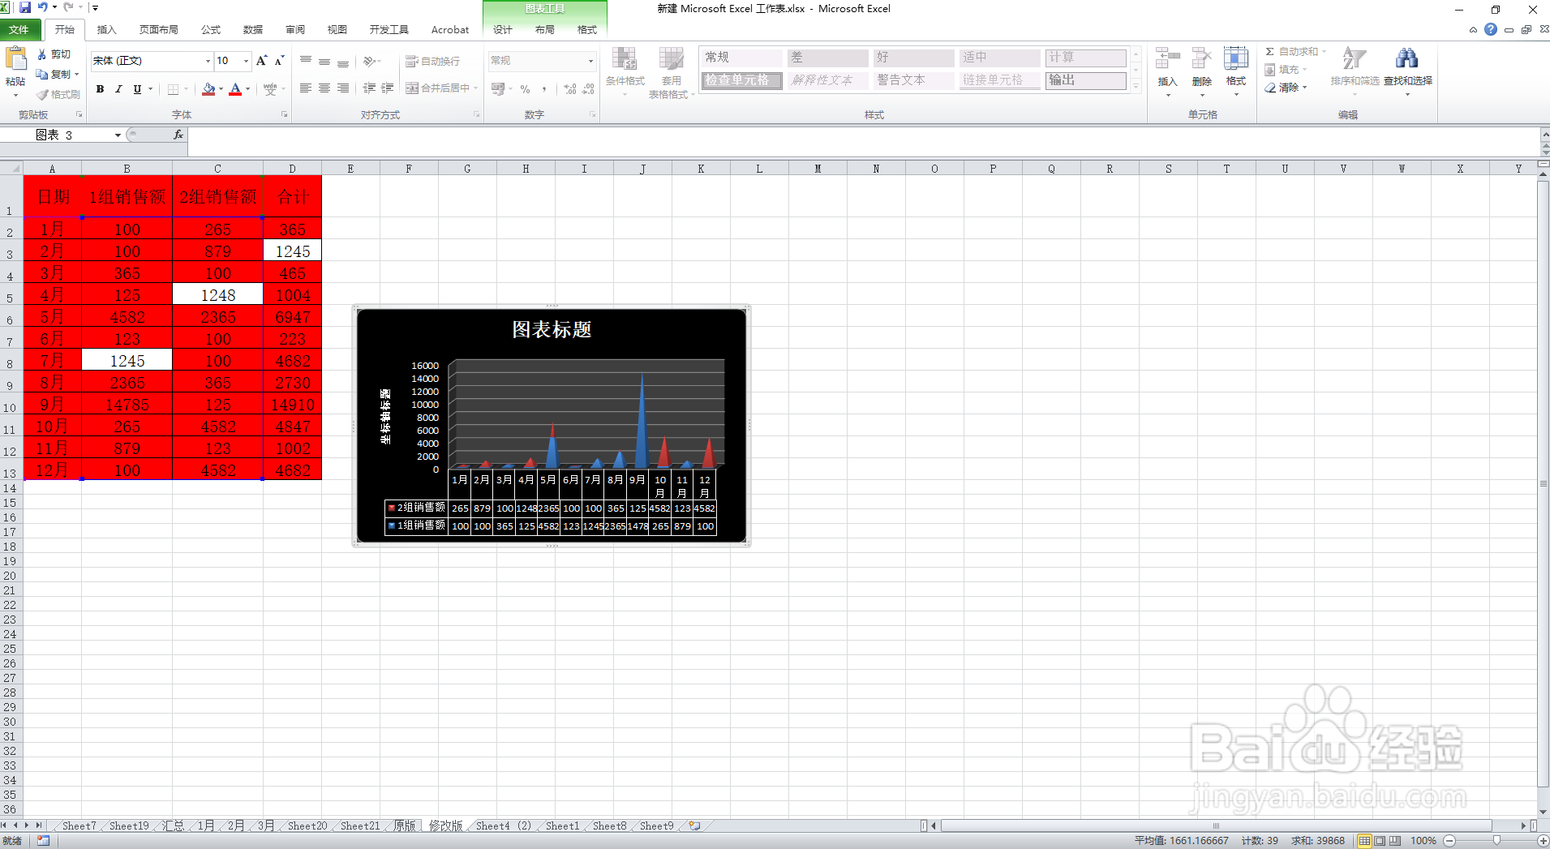Click zoom out minus on zoom slider

[x=1449, y=841]
